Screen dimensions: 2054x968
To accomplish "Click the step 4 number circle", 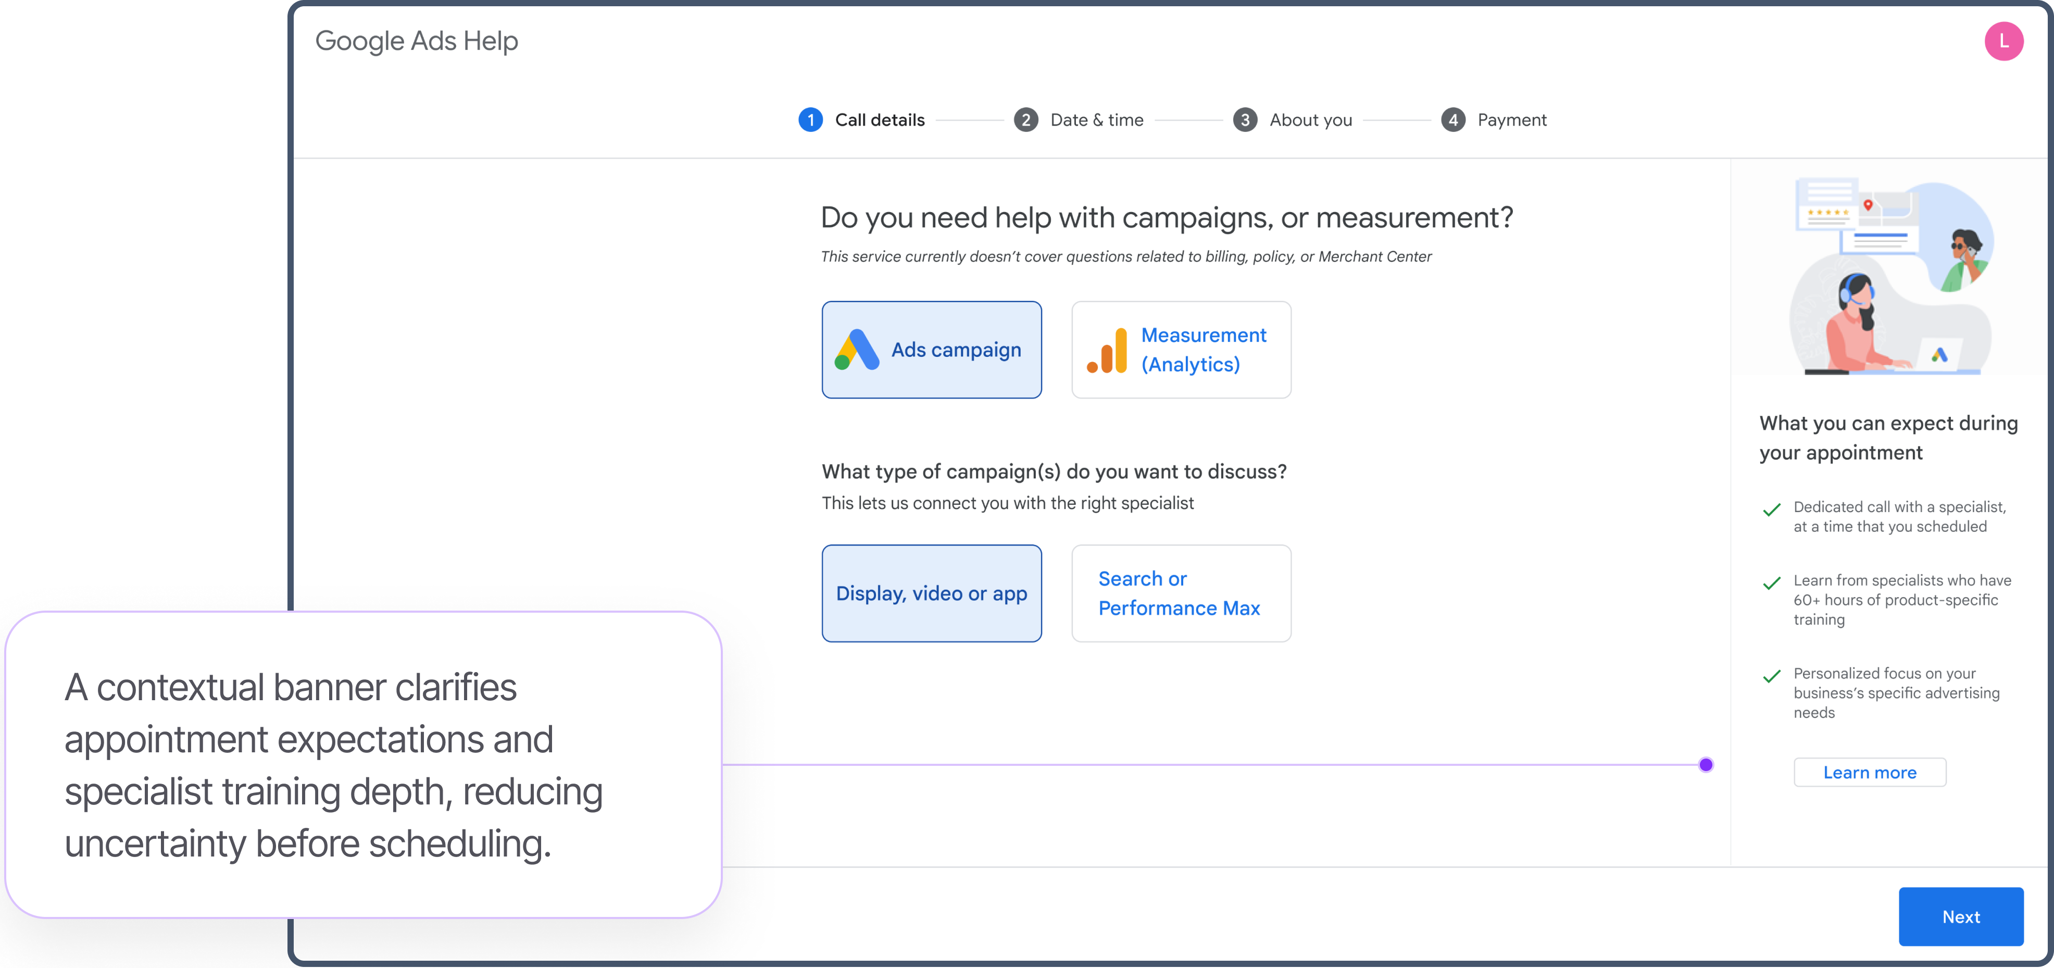I will pyautogui.click(x=1453, y=120).
